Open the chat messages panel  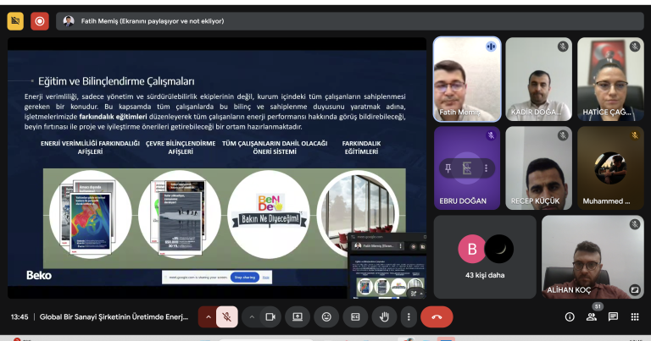click(x=613, y=317)
